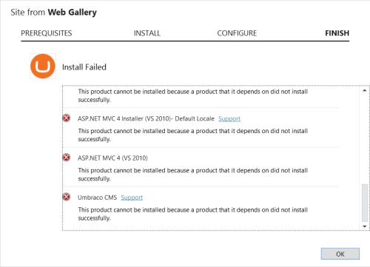Screen dimensions: 370x267
Task: Open the Support link for Umbraco CMS
Action: click(x=132, y=197)
